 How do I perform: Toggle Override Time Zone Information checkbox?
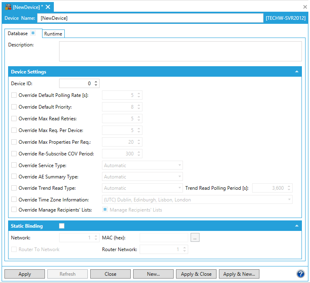click(x=14, y=199)
